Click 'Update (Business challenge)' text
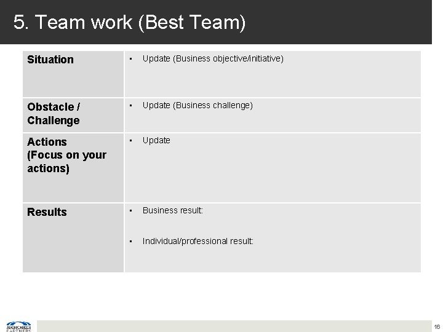The height and width of the screenshot is (332, 443). [x=198, y=105]
